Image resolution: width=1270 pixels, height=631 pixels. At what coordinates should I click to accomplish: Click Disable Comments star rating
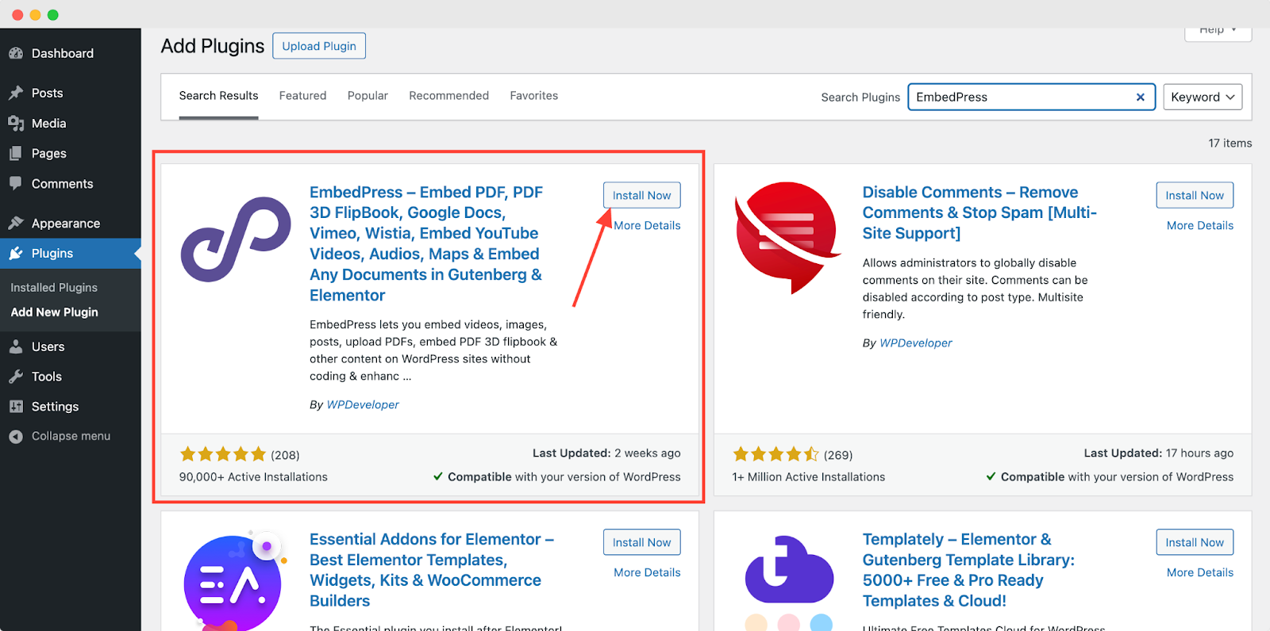[775, 454]
